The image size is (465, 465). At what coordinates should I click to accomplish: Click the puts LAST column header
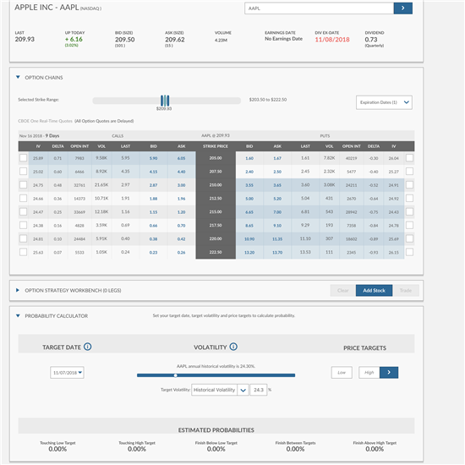(x=305, y=146)
